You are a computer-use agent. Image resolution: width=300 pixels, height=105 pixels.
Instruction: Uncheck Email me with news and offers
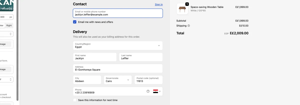pos(75,22)
